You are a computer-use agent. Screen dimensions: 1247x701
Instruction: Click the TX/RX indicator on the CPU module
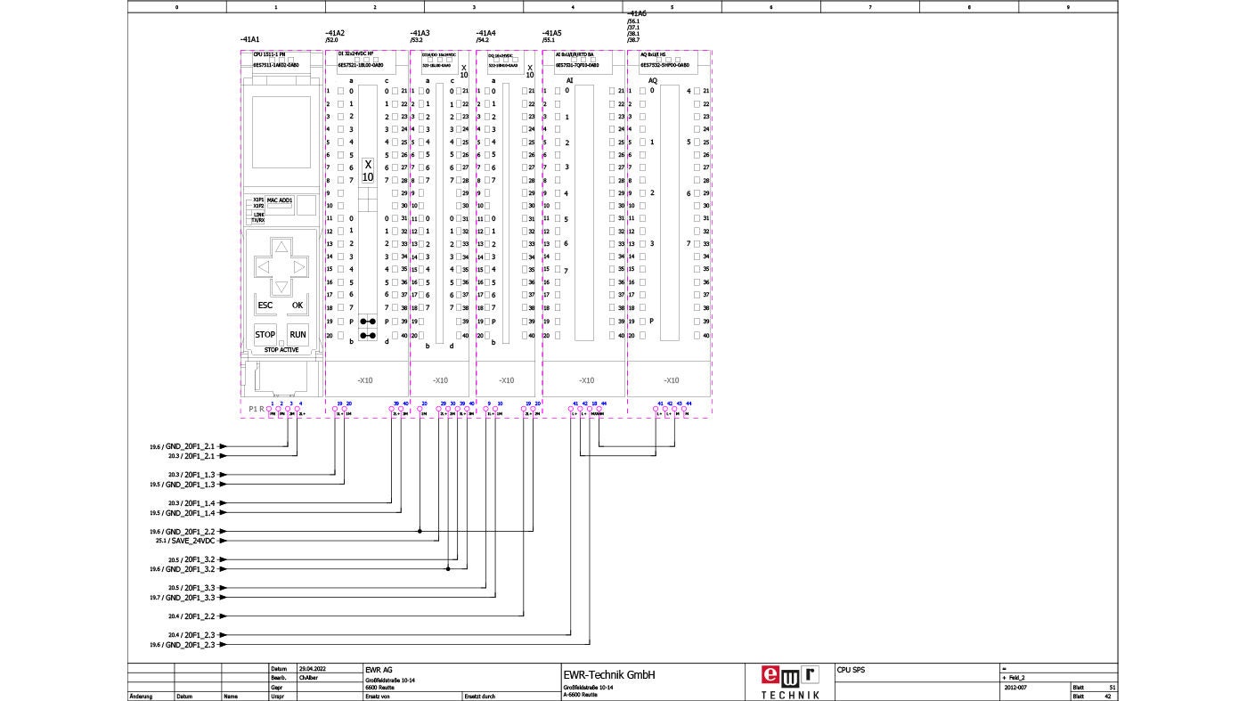tap(257, 219)
